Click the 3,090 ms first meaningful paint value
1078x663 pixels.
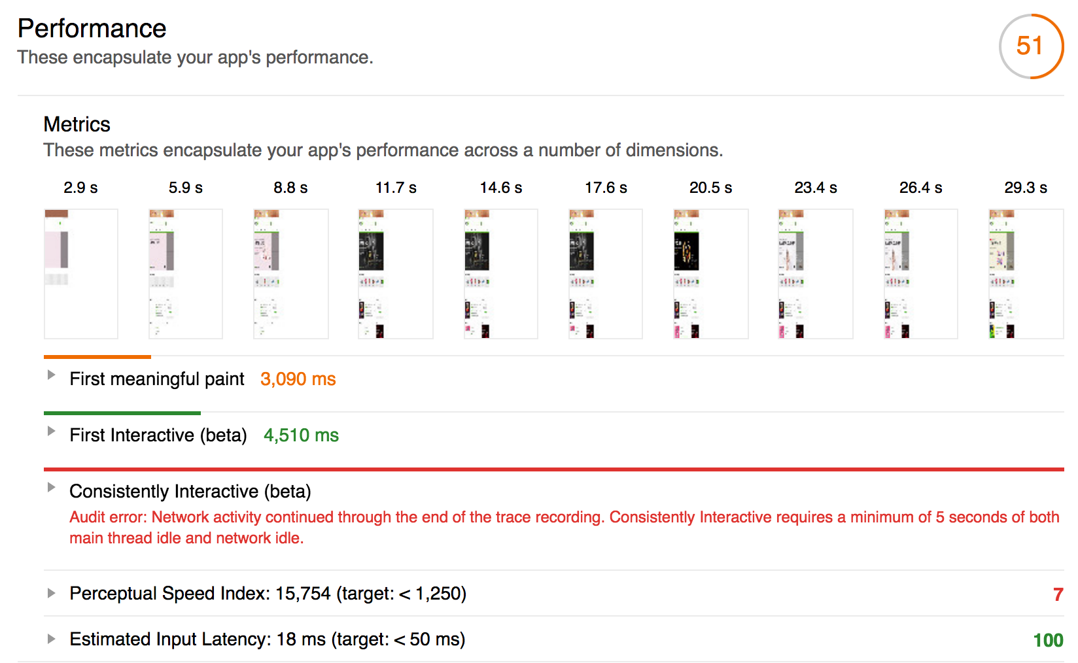(298, 379)
